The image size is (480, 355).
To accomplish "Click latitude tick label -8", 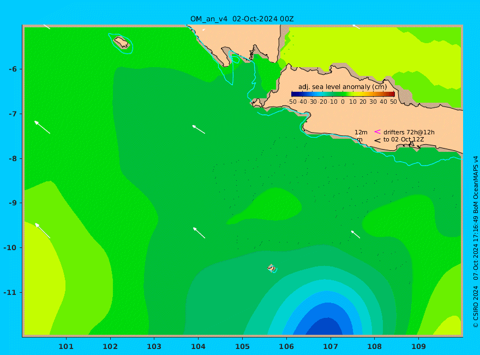I will coord(13,159).
